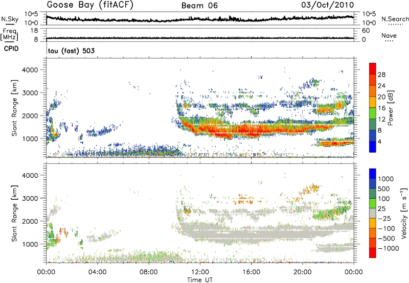
Task: Click the "Goose Bay (fitACF)" title
Action: pyautogui.click(x=90, y=5)
